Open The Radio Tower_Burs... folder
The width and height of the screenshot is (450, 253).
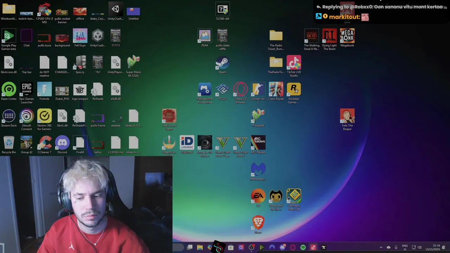pyautogui.click(x=276, y=40)
